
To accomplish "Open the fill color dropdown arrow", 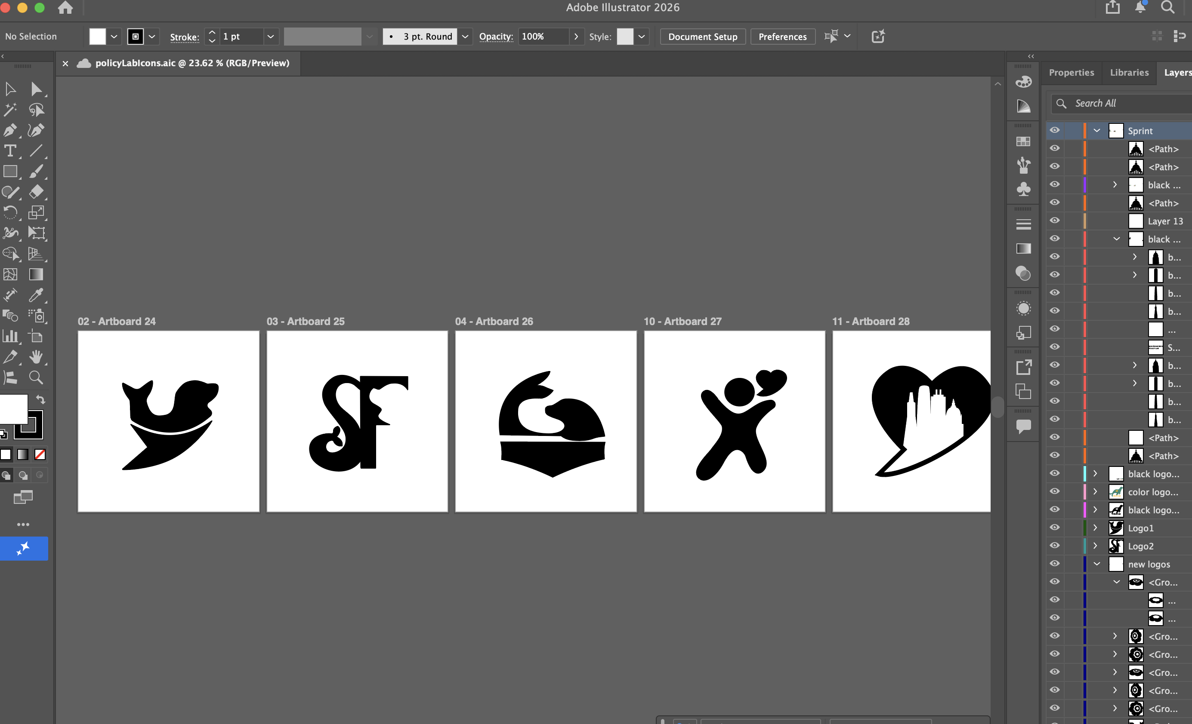I will tap(114, 37).
